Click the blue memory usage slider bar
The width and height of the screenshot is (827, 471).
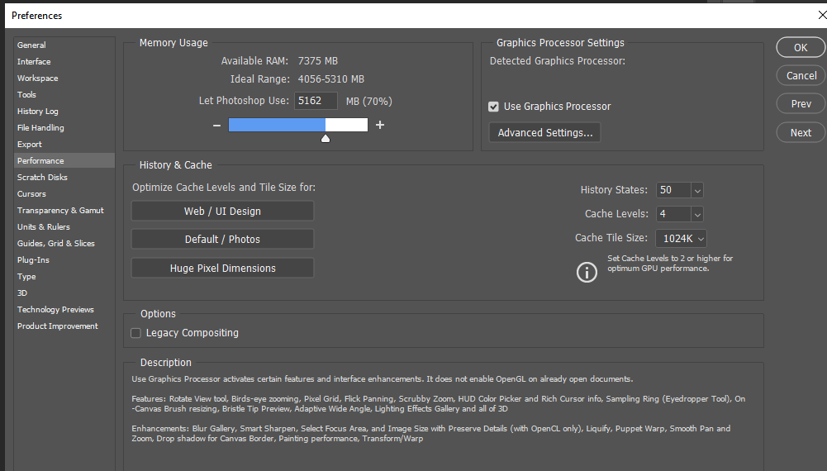tap(277, 125)
